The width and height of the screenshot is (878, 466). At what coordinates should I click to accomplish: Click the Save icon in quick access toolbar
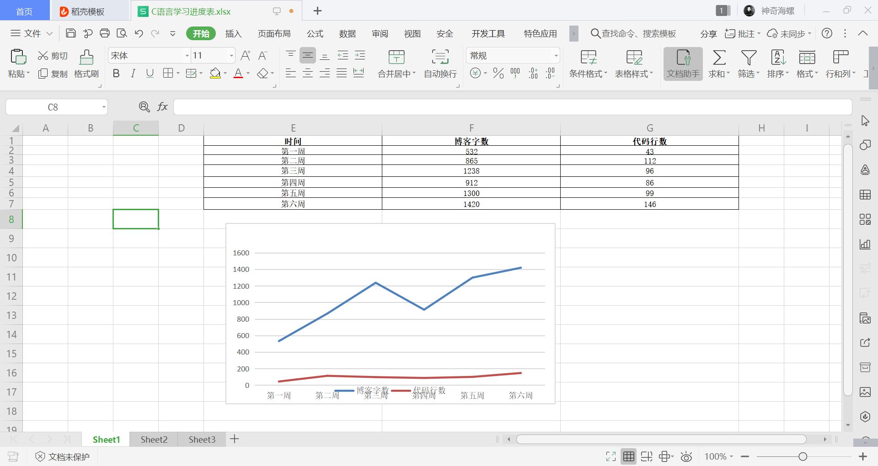click(71, 33)
